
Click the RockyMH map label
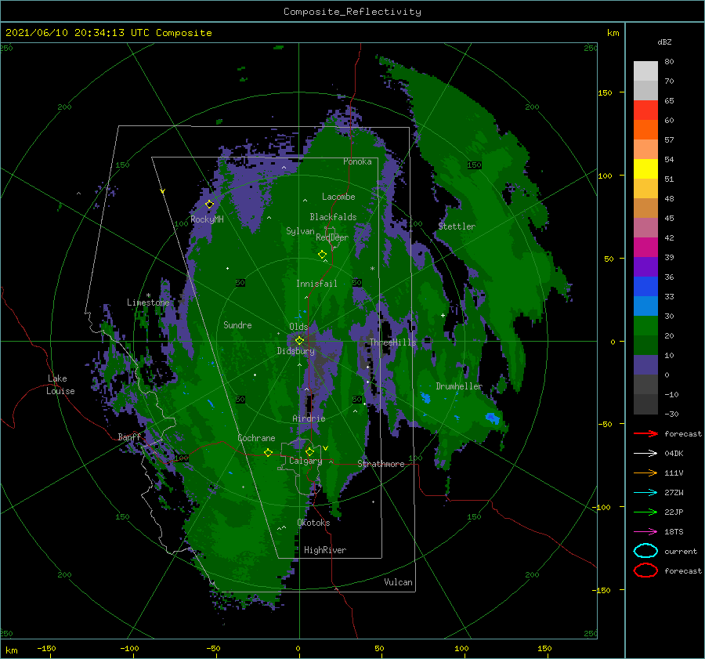pos(207,219)
